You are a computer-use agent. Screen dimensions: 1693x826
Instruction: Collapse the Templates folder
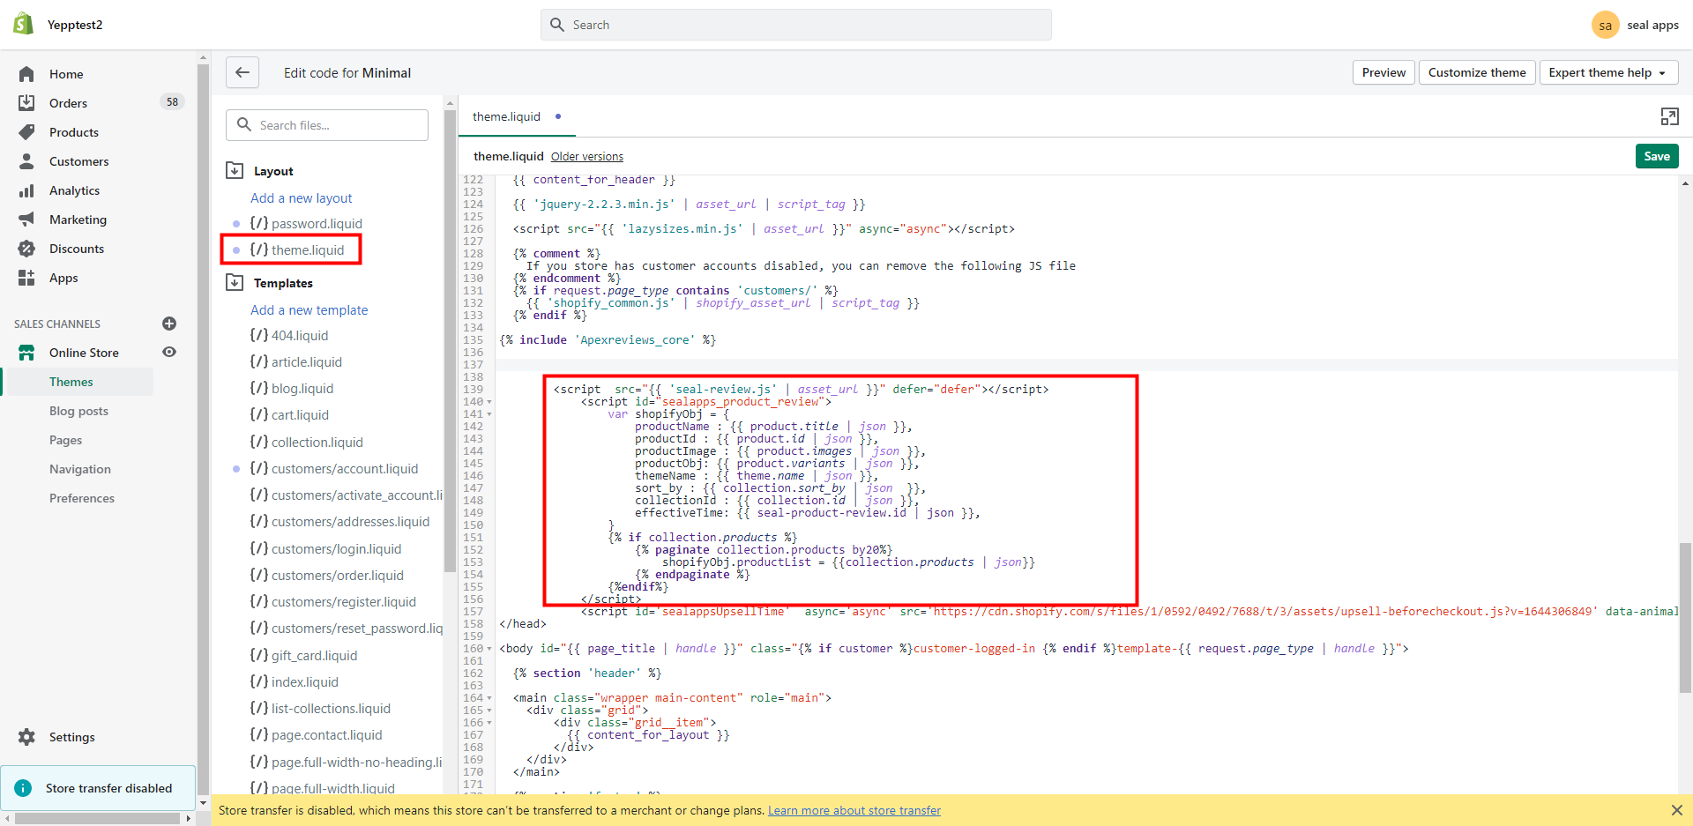coord(235,282)
